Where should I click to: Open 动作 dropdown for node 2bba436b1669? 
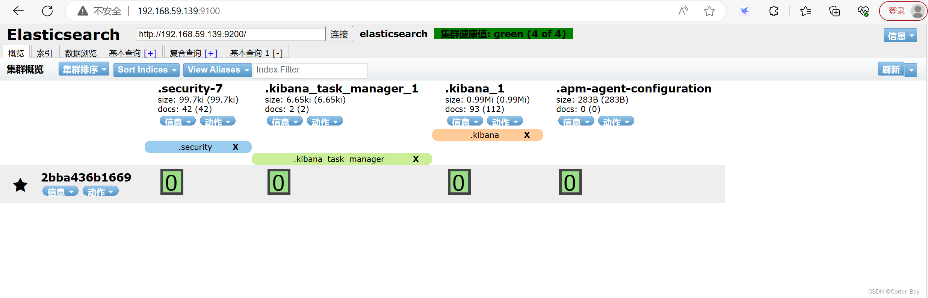coord(100,191)
